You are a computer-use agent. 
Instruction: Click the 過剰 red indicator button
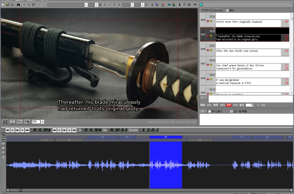tap(229, 105)
